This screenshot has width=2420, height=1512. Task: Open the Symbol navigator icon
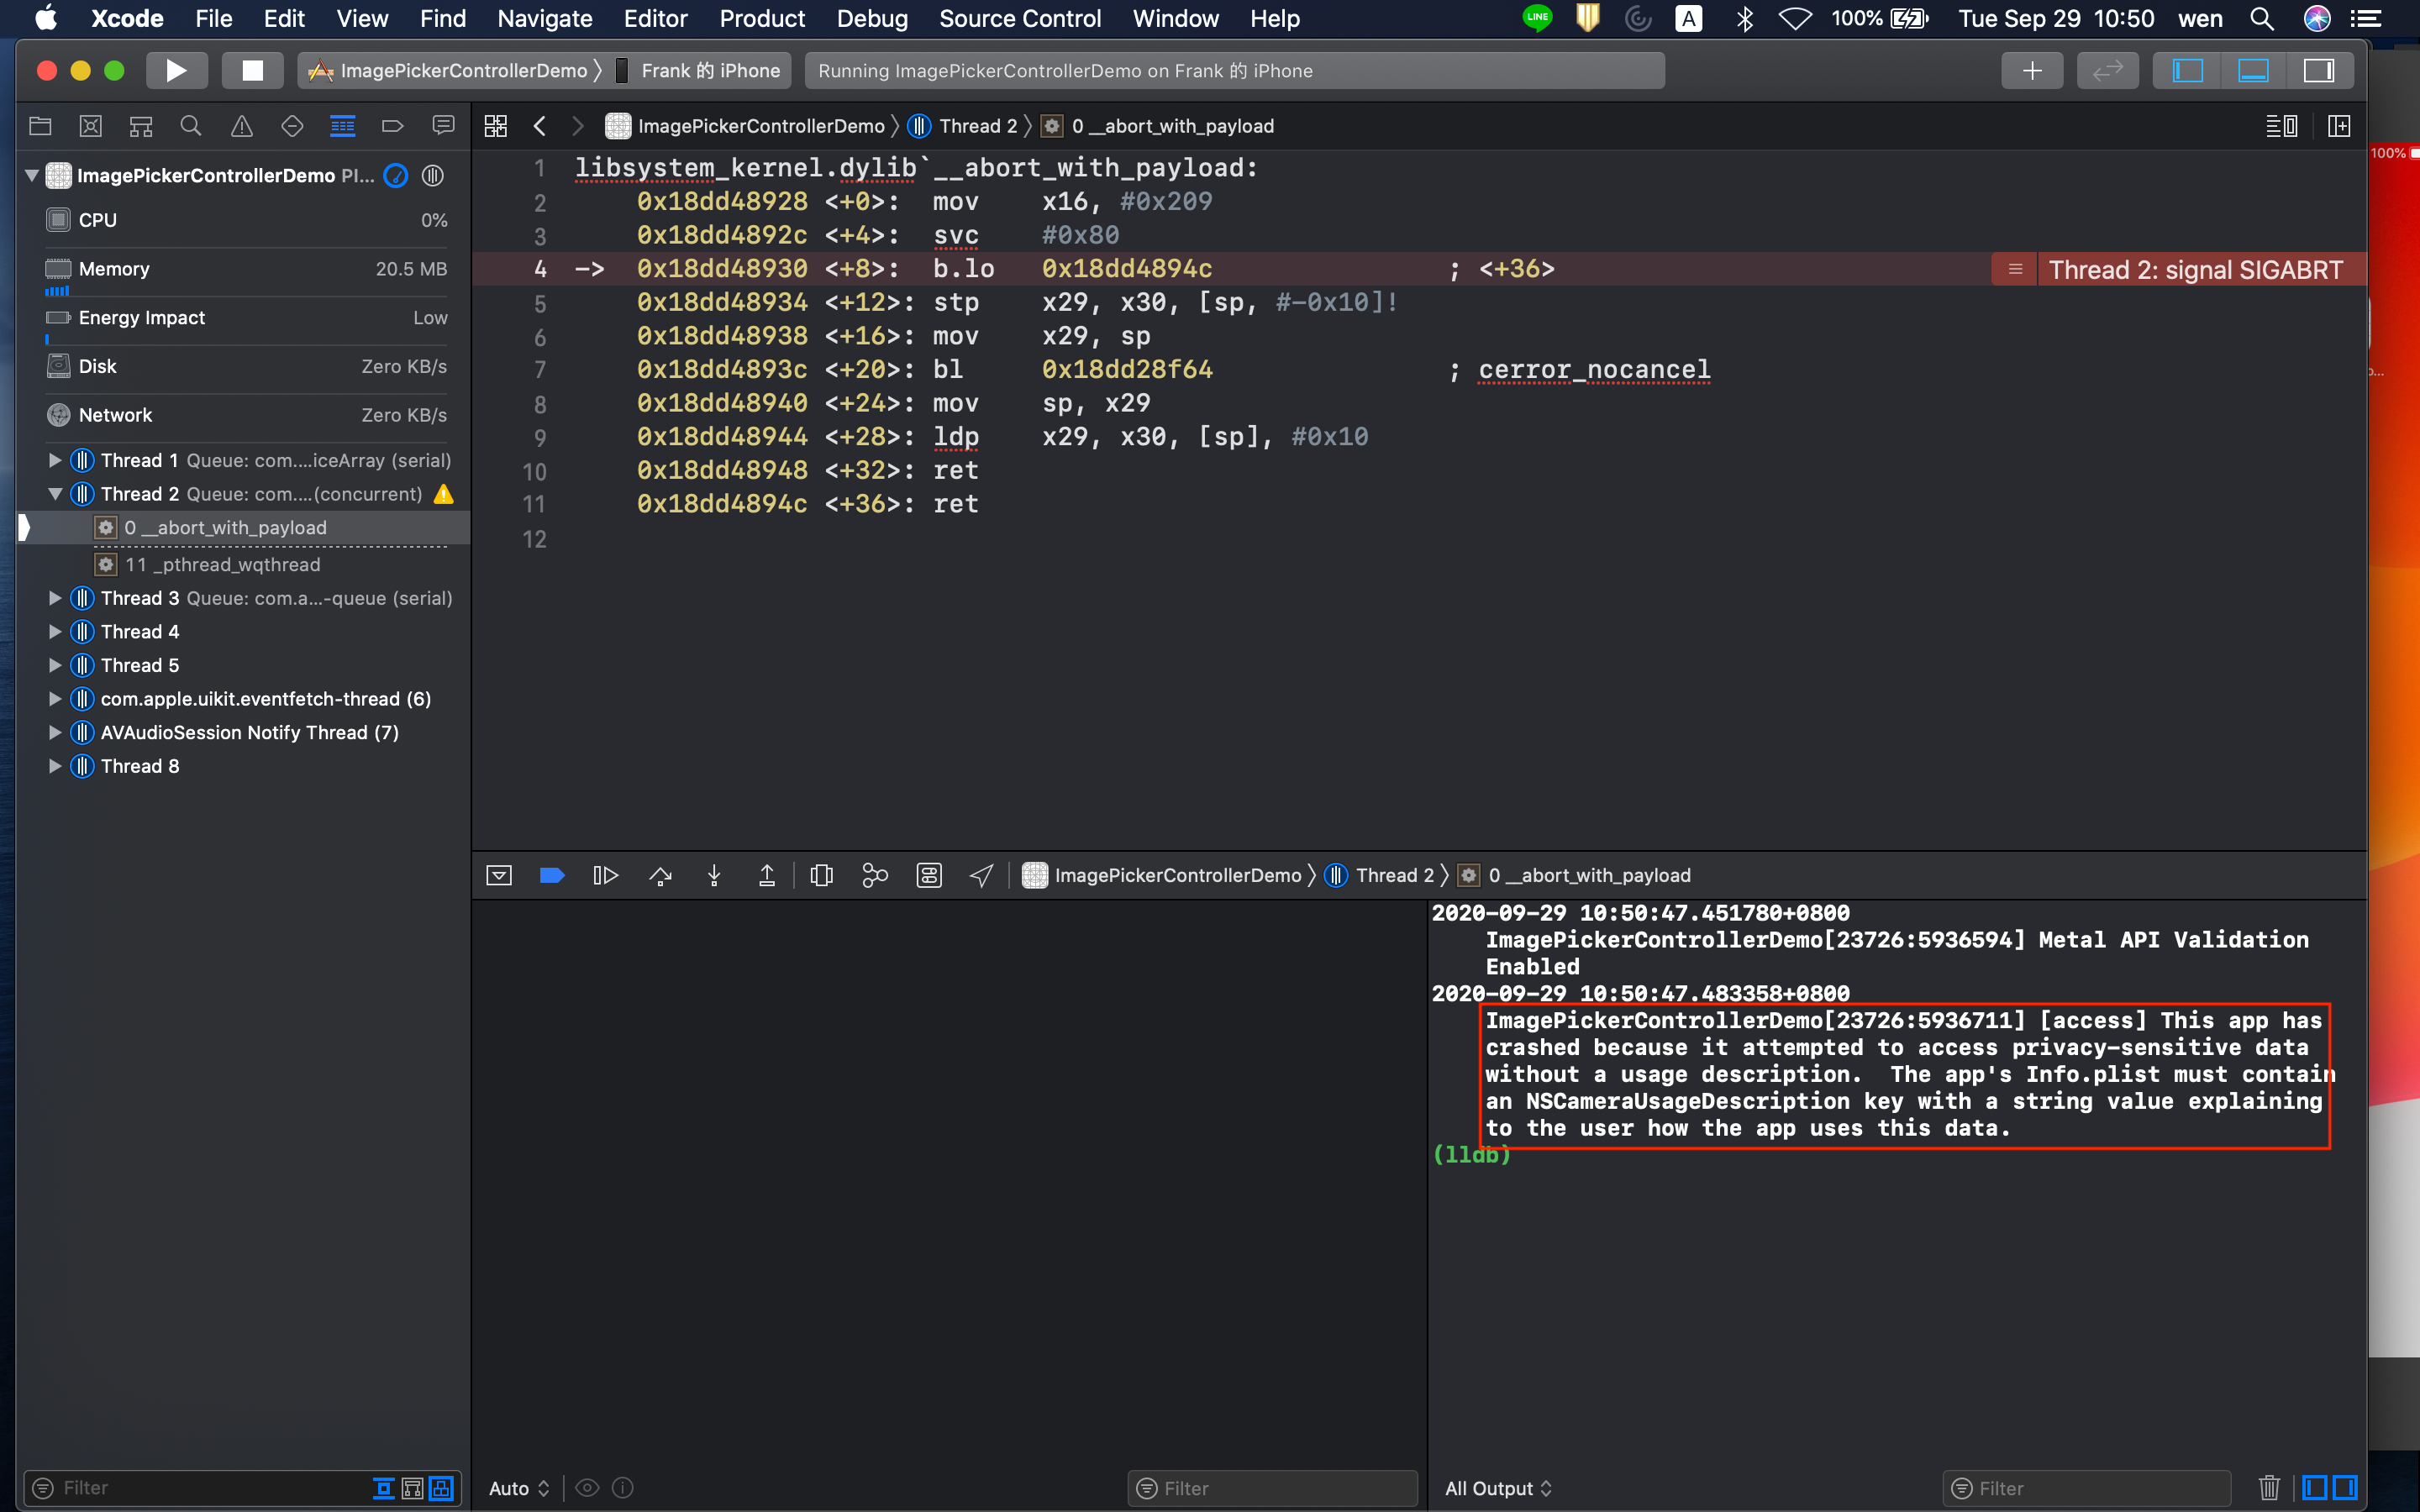(141, 126)
